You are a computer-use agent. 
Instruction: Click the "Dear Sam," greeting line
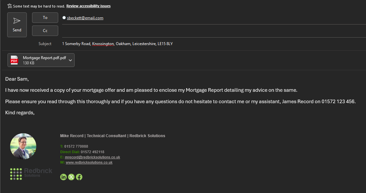(17, 79)
